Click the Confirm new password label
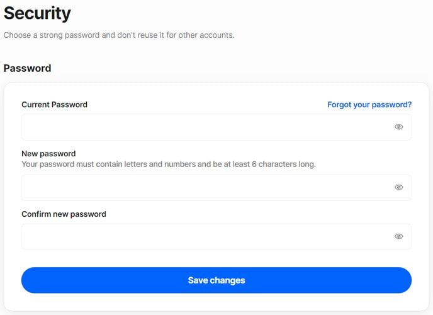 point(64,214)
